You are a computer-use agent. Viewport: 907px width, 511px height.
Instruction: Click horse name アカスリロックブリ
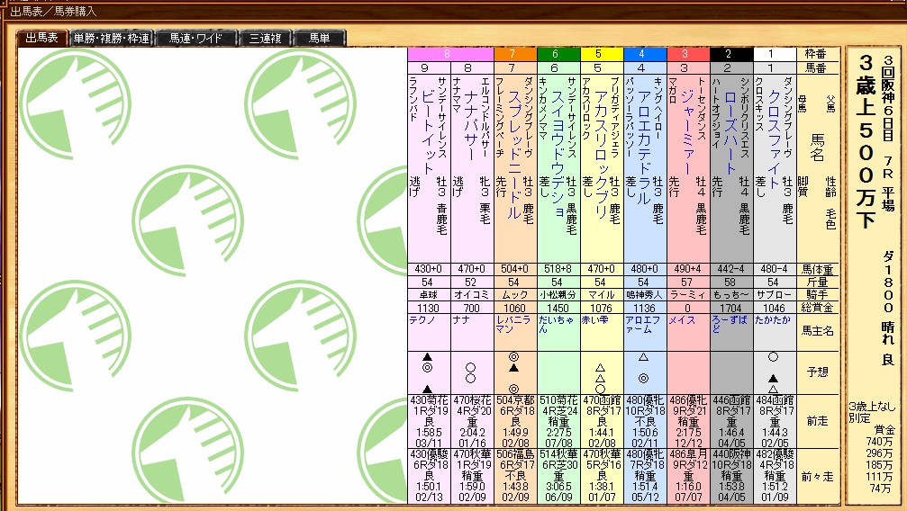601,155
